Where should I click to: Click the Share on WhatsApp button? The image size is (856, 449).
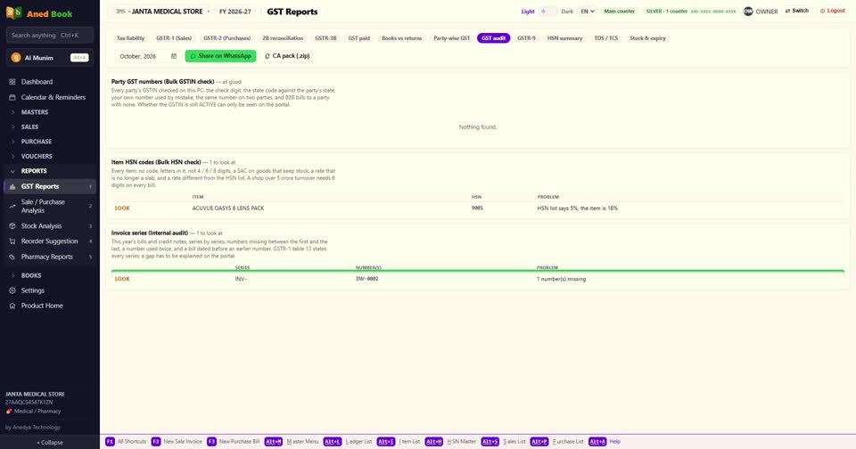coord(220,56)
